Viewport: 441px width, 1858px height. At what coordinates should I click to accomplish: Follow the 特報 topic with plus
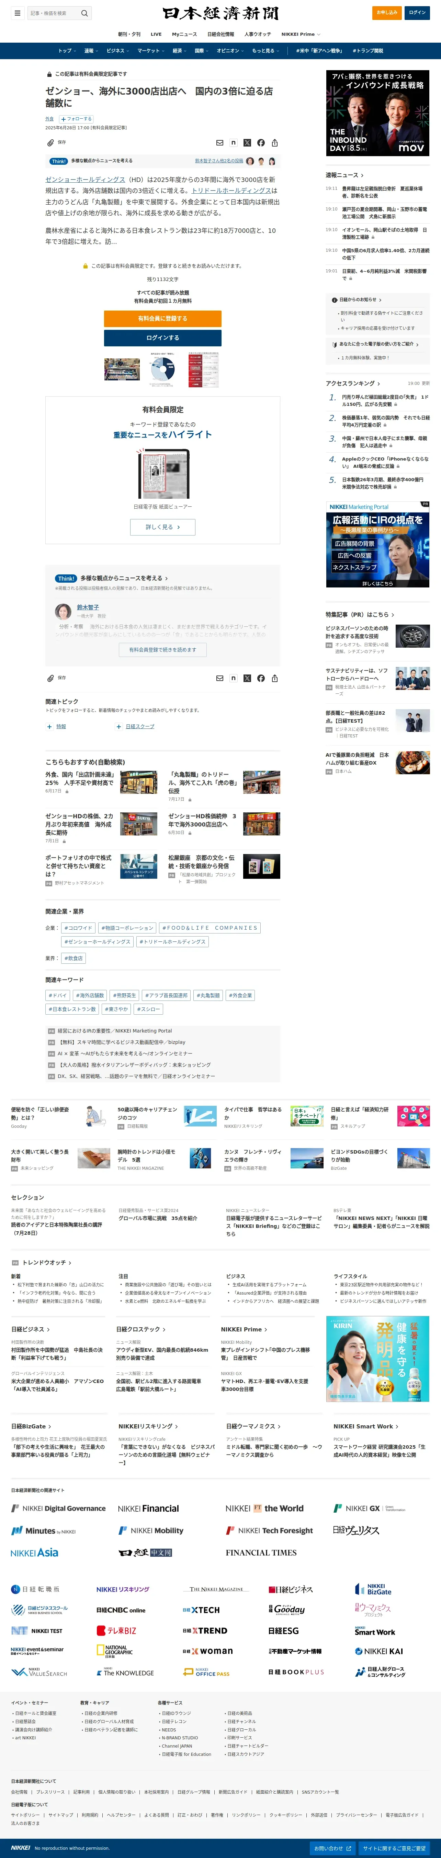point(50,726)
